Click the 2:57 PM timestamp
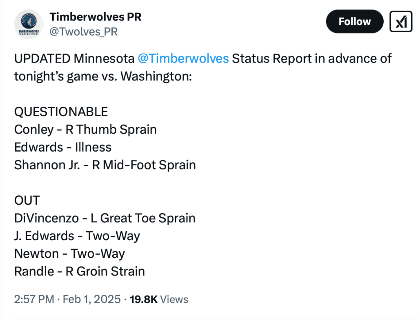 coord(34,299)
